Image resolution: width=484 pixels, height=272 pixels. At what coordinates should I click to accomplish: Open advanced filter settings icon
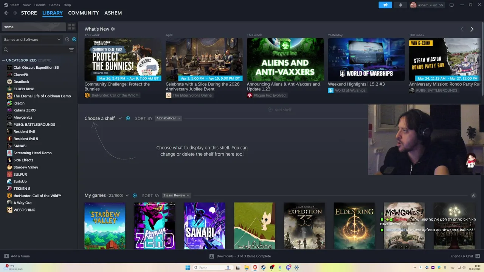tap(71, 50)
